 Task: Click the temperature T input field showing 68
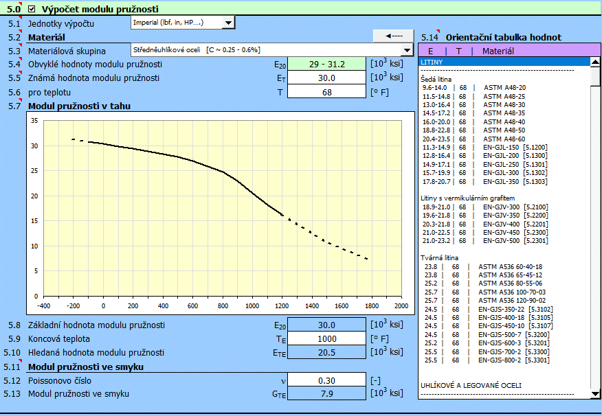326,92
